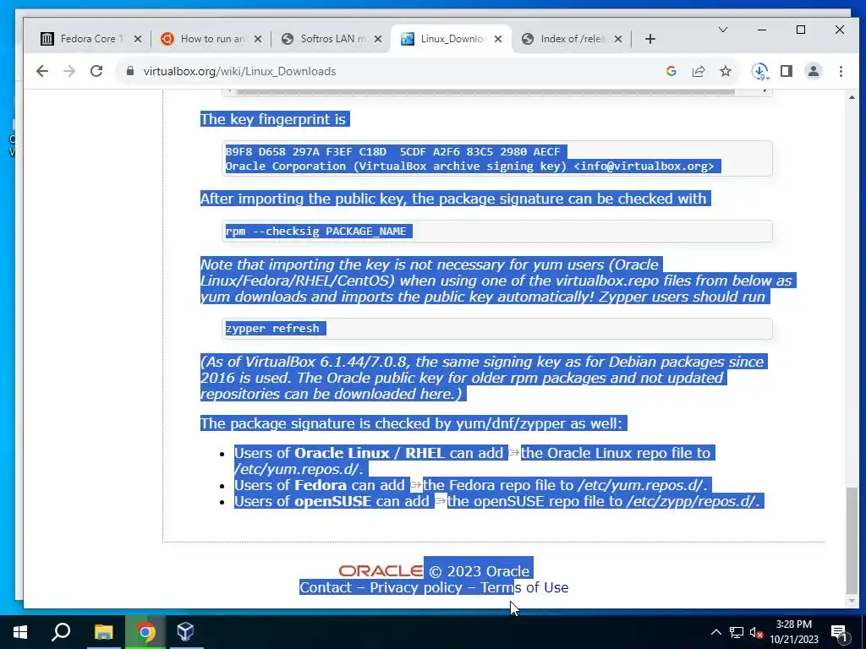The height and width of the screenshot is (649, 866).
Task: Click the address bar URL field
Action: [386, 71]
